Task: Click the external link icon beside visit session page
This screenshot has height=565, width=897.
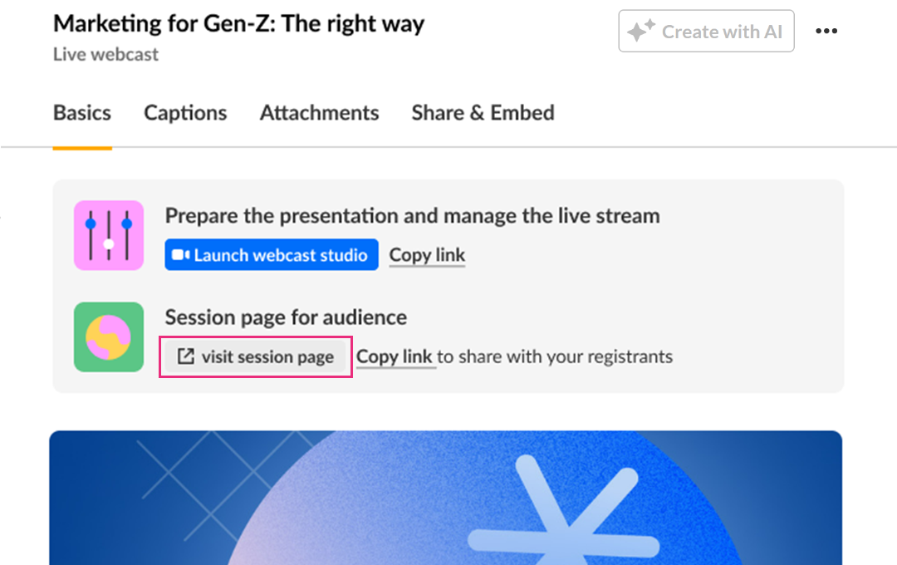Action: pyautogui.click(x=186, y=356)
